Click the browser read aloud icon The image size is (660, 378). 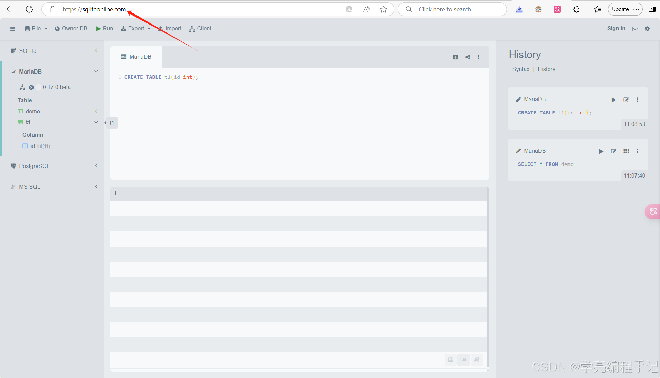(x=366, y=9)
